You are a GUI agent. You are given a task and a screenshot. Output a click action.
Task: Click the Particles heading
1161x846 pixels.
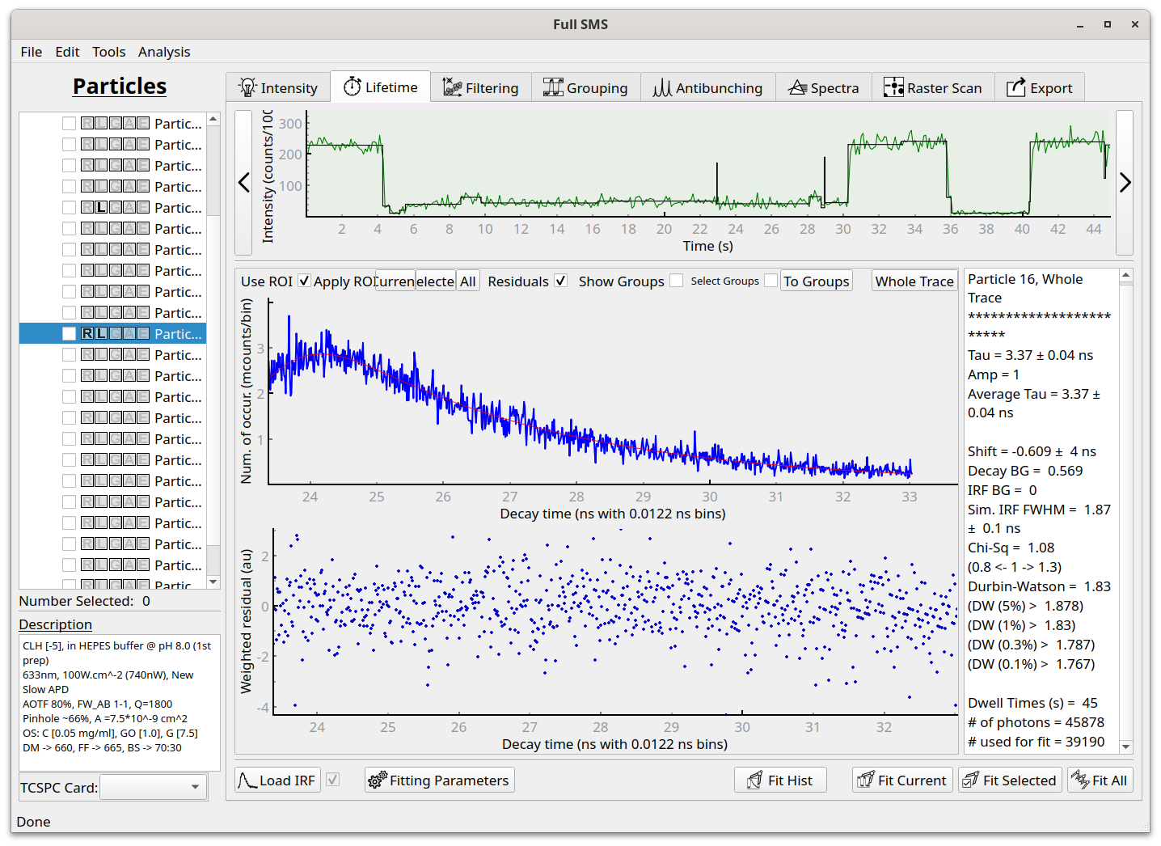[x=120, y=86]
